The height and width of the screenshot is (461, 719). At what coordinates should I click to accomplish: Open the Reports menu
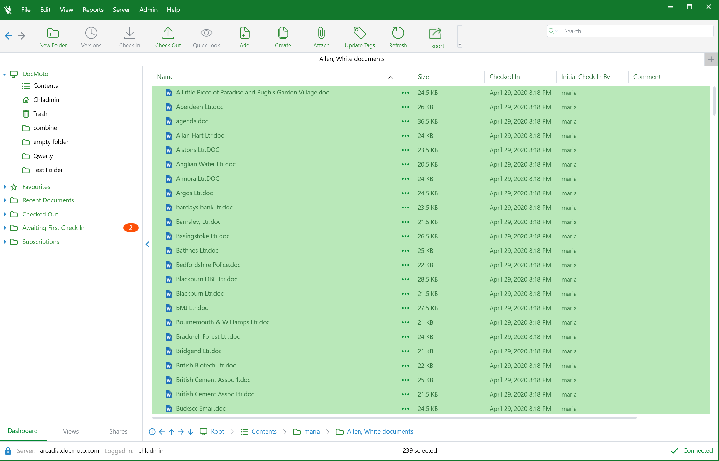93,10
